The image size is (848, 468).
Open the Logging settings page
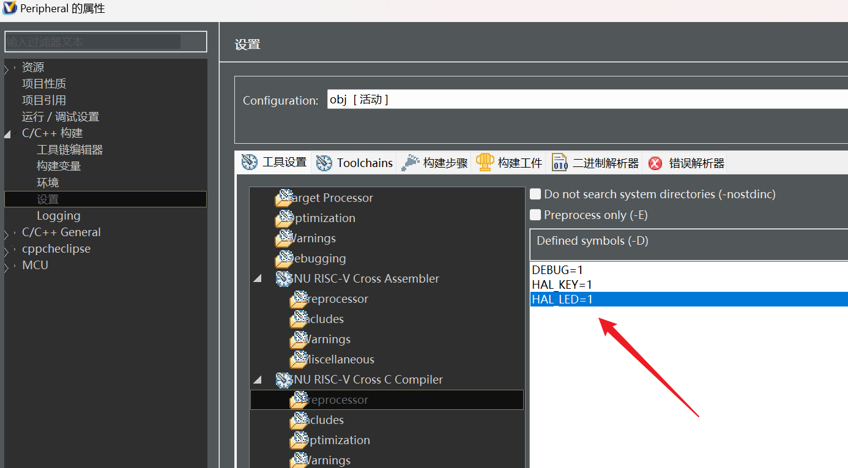pyautogui.click(x=58, y=215)
